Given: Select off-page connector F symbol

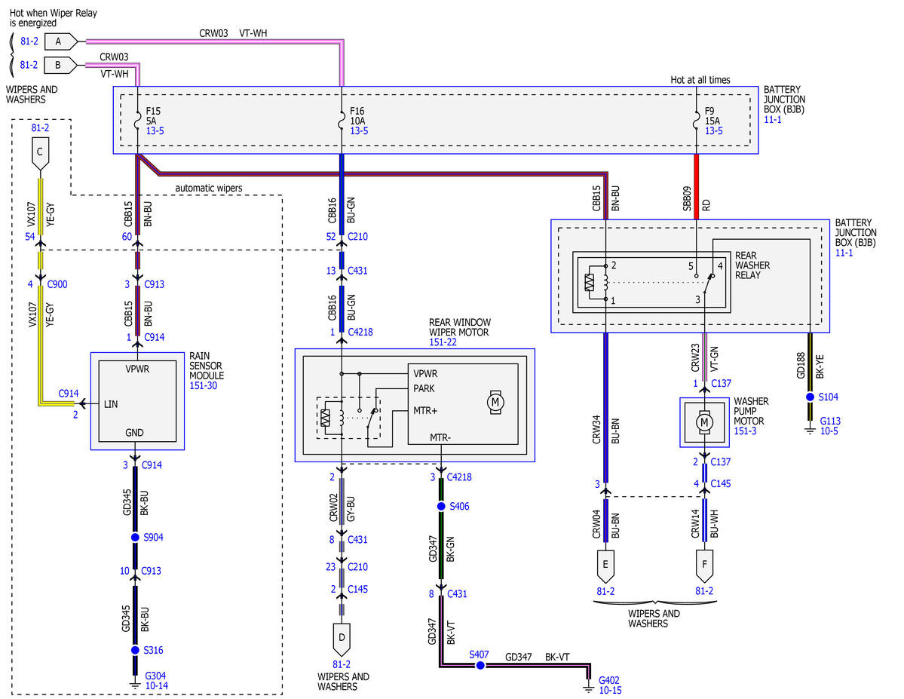Looking at the screenshot, I should click(x=704, y=566).
